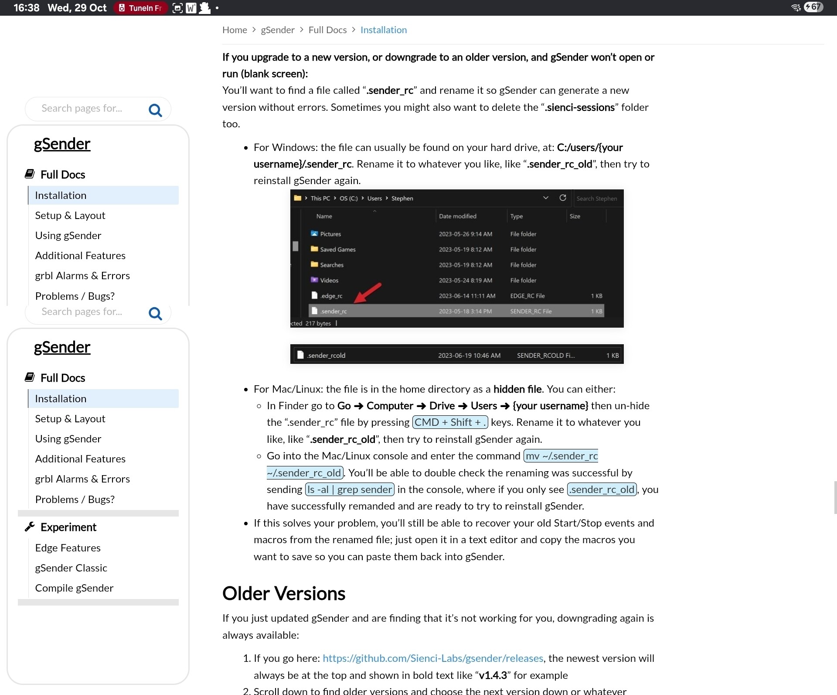Click the Experiment wrench icon
Image resolution: width=837 pixels, height=695 pixels.
(30, 527)
